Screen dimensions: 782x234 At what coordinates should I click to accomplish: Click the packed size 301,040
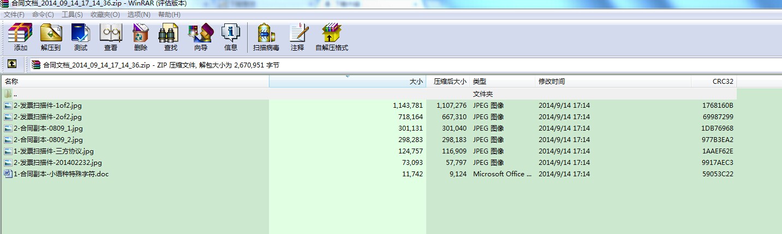[454, 128]
